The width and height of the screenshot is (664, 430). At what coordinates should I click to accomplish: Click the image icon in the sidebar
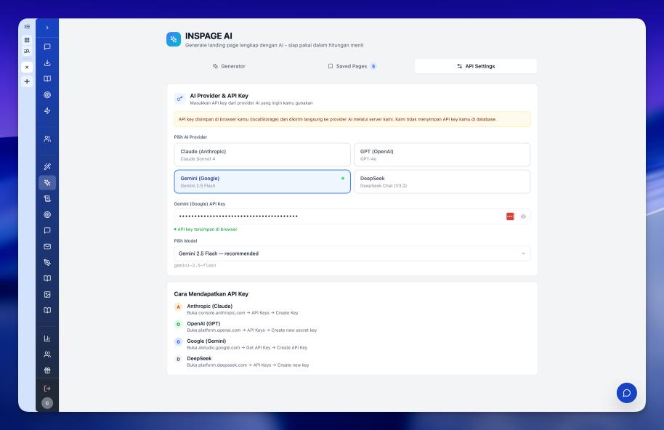coord(47,294)
